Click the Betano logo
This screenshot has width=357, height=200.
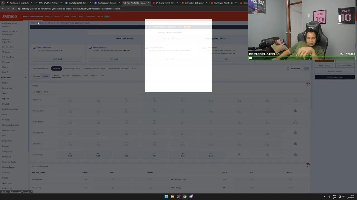[x=10, y=16]
